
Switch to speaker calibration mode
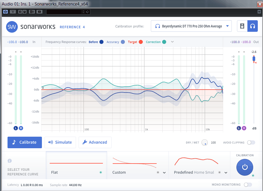[x=242, y=26]
